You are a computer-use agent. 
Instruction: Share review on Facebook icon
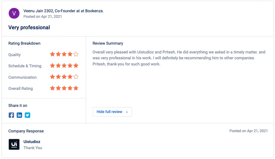(11, 115)
